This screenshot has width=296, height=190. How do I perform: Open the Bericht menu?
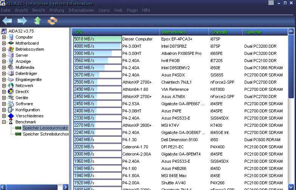[x=39, y=11]
